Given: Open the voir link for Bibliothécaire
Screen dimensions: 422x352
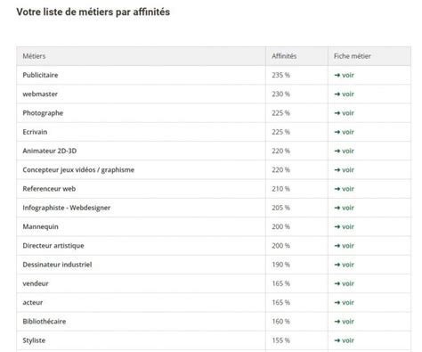Looking at the screenshot, I should 345,322.
